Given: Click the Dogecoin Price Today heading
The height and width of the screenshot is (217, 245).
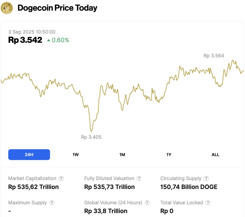Looking at the screenshot, I should [x=57, y=8].
